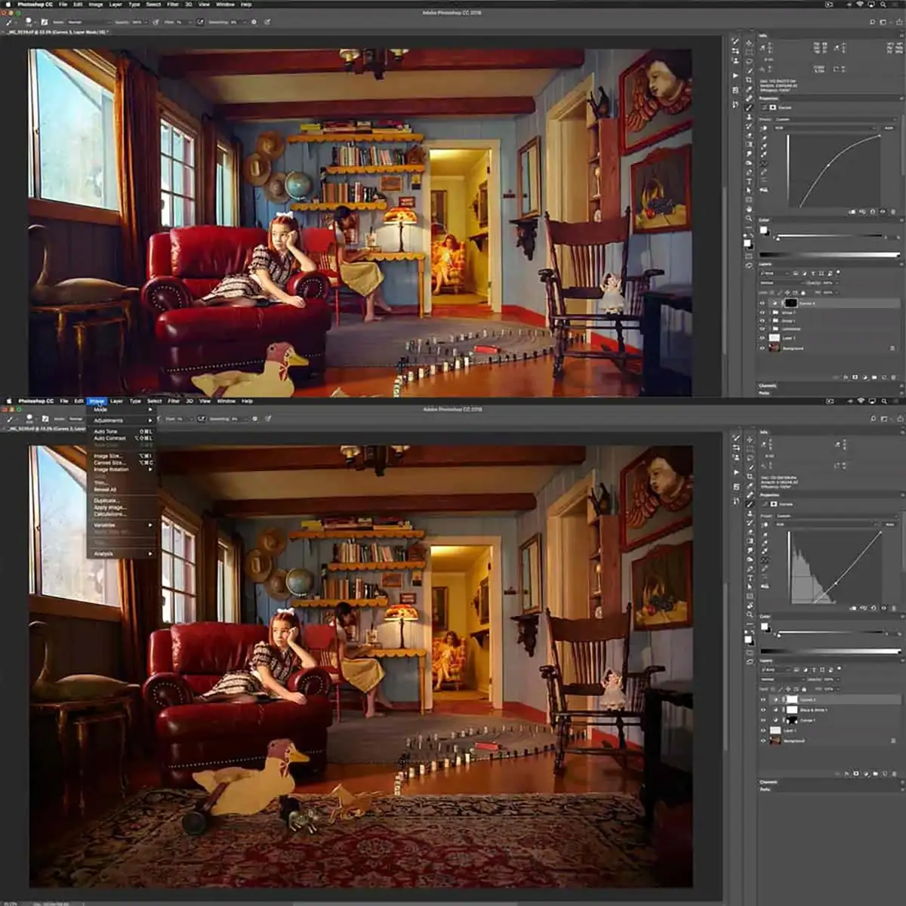906x906 pixels.
Task: Click the Color panel grayscale ramp in the upper window
Action: coord(829,255)
